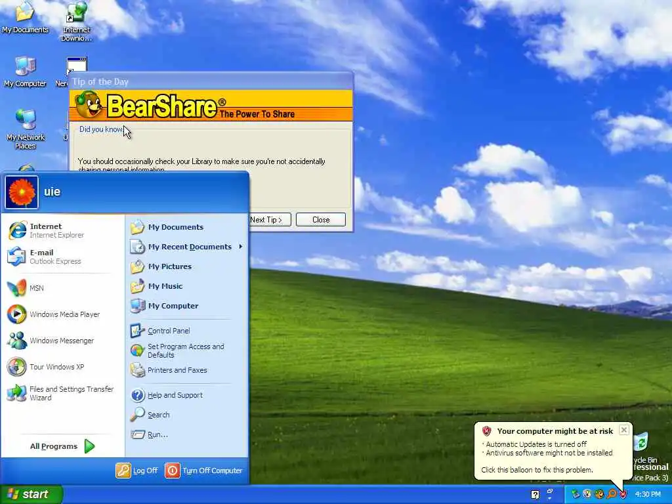Click red Security Center shield tray icon
672x504 pixels.
[x=623, y=495]
